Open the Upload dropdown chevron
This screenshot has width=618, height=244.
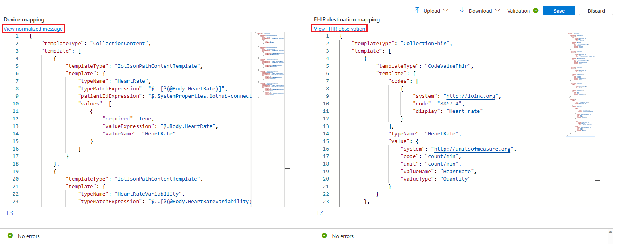pyautogui.click(x=446, y=11)
